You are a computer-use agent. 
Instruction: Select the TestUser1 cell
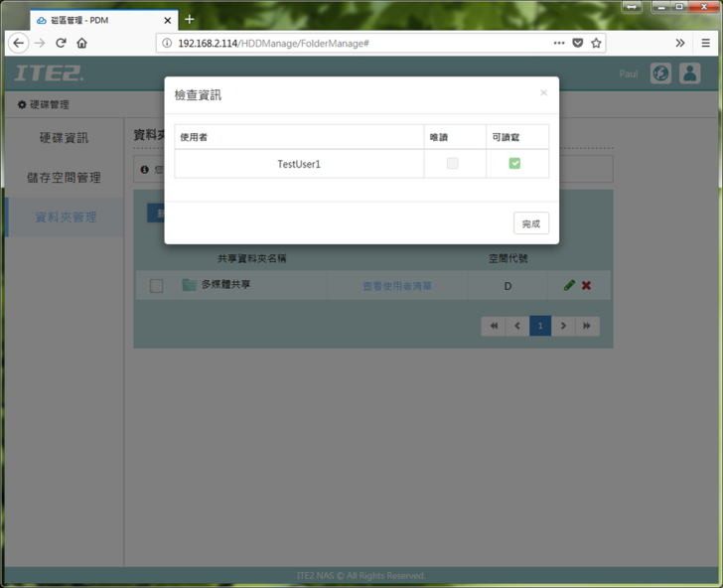point(299,164)
